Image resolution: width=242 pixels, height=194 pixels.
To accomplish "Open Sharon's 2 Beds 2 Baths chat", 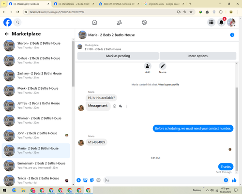I will (x=36, y=46).
